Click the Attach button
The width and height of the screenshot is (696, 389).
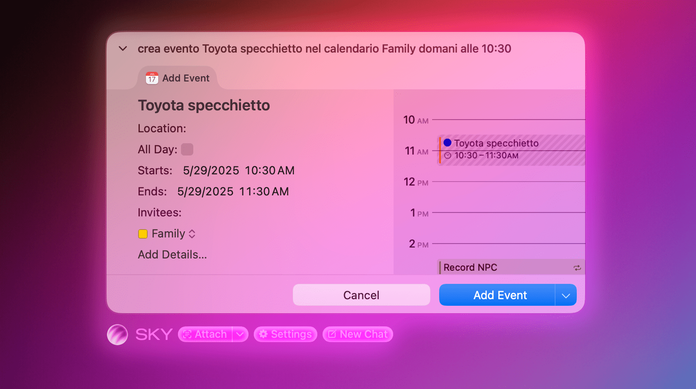click(205, 334)
